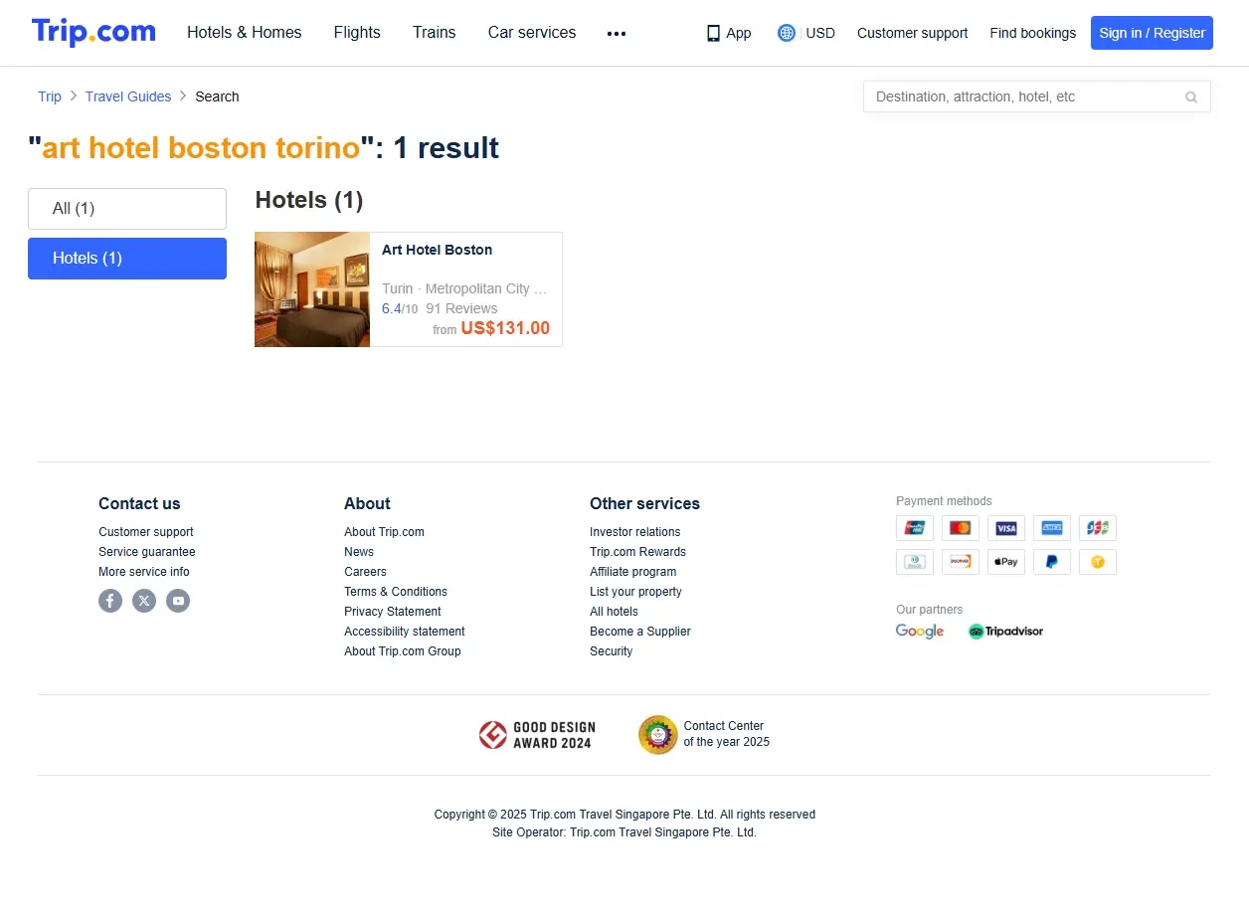The height and width of the screenshot is (916, 1249).
Task: Open the YouTube social icon
Action: (178, 601)
